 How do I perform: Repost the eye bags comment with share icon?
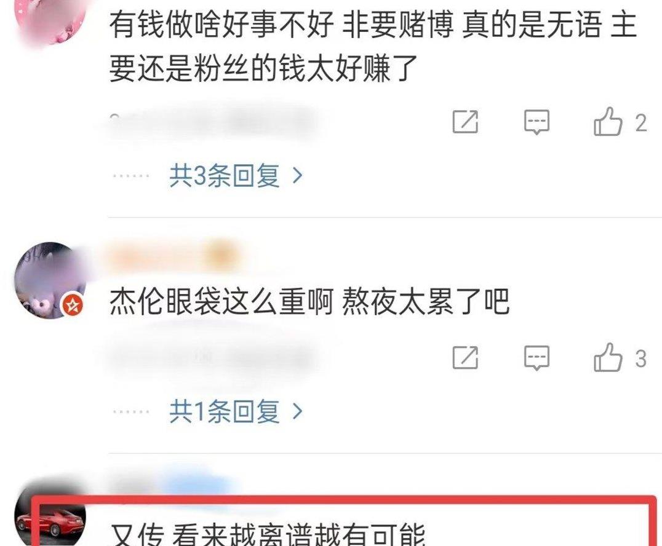tap(465, 358)
